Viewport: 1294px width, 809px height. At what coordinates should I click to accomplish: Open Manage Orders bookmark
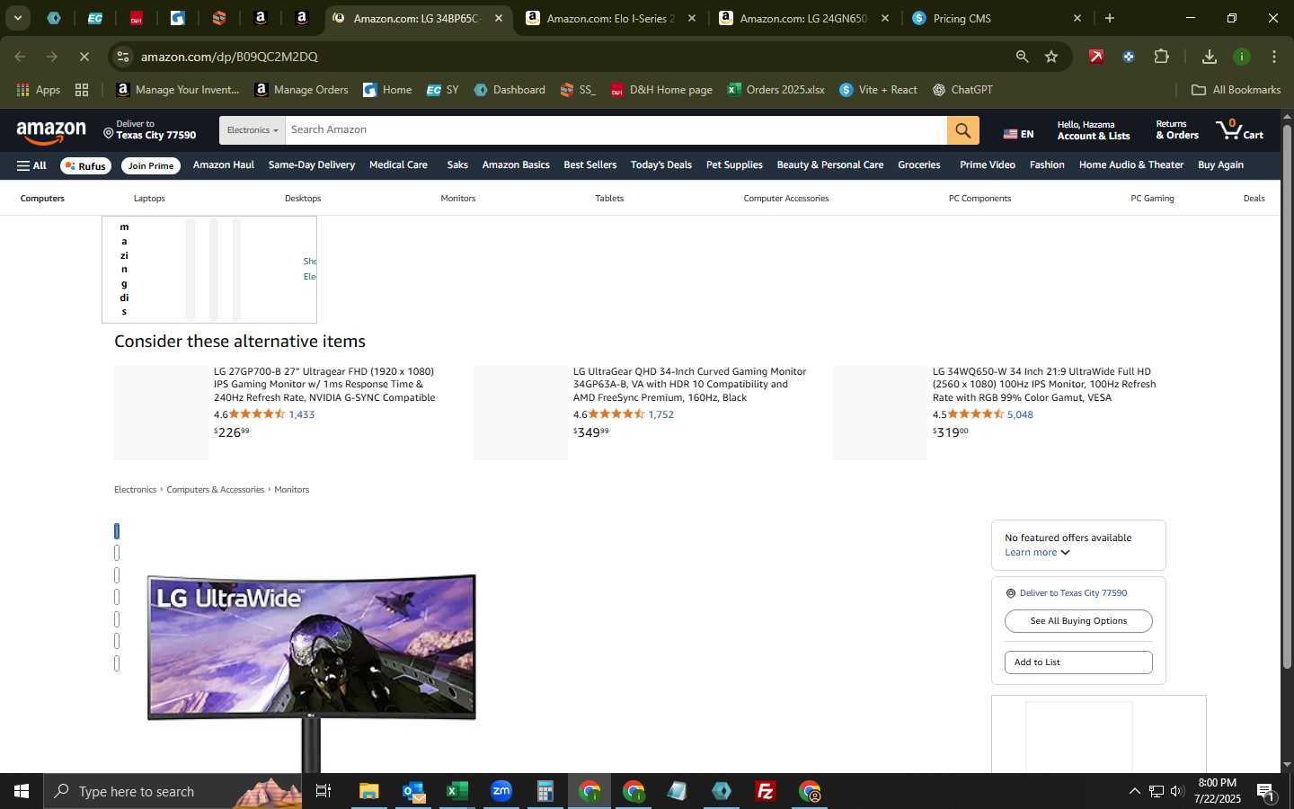tap(302, 90)
